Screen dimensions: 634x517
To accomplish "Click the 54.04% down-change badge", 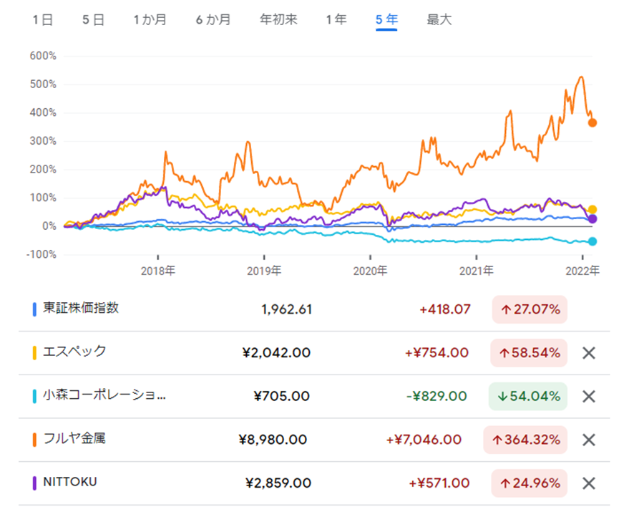I will [x=528, y=396].
